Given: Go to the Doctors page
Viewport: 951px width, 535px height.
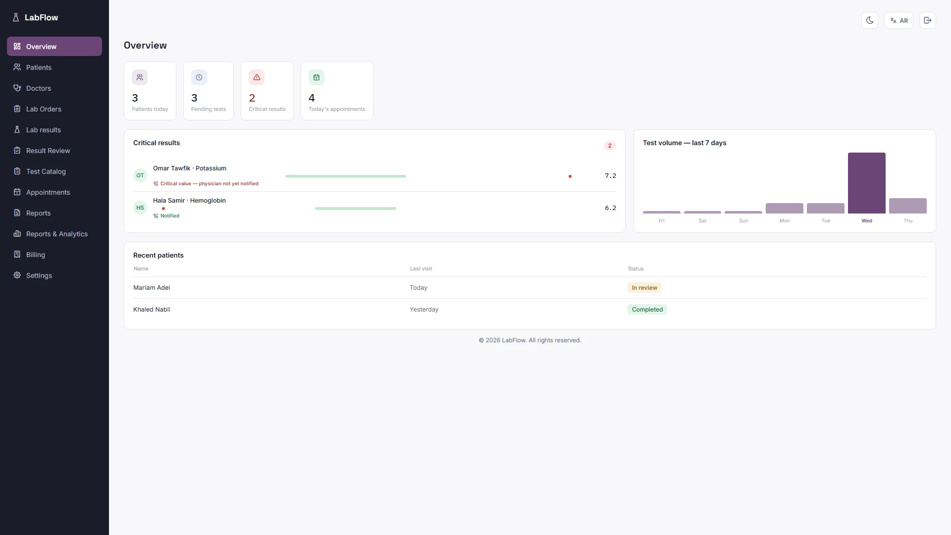Looking at the screenshot, I should [54, 88].
